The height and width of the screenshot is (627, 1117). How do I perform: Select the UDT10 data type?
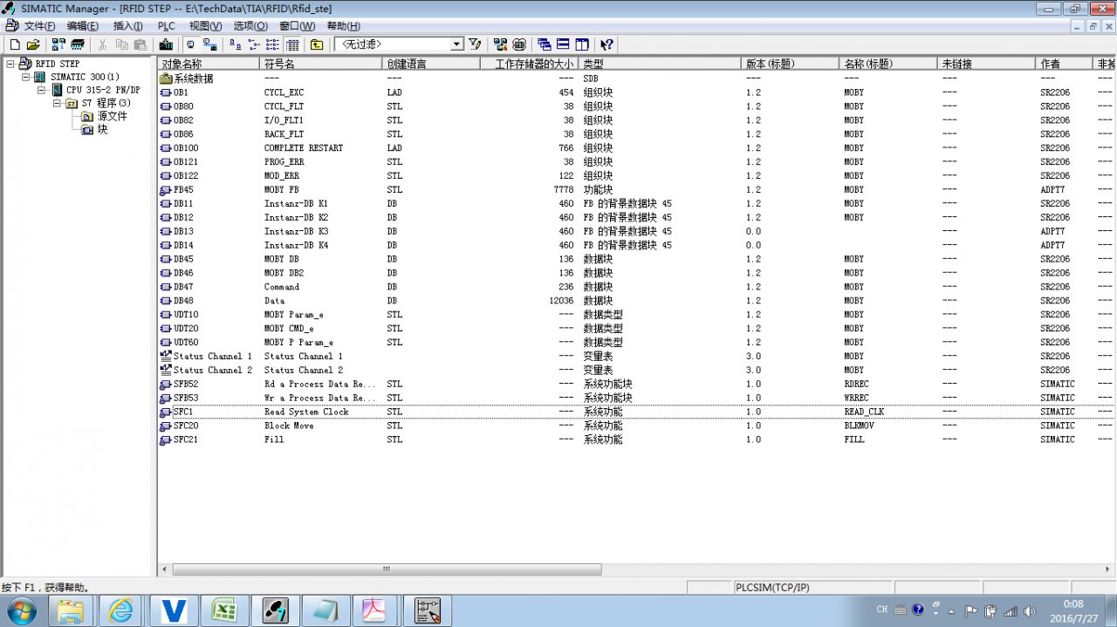tap(179, 315)
